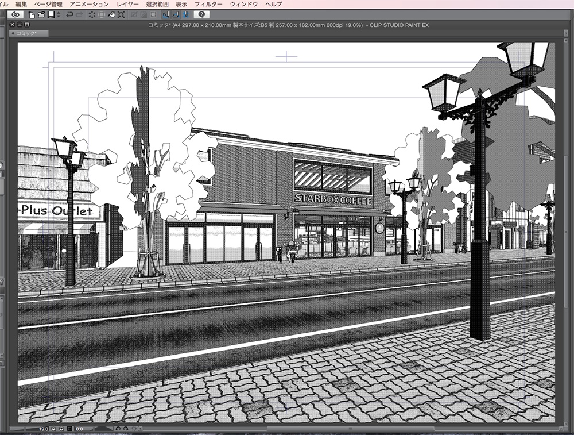The height and width of the screenshot is (435, 574).
Task: Open the ウィンドウ menu
Action: click(x=244, y=4)
